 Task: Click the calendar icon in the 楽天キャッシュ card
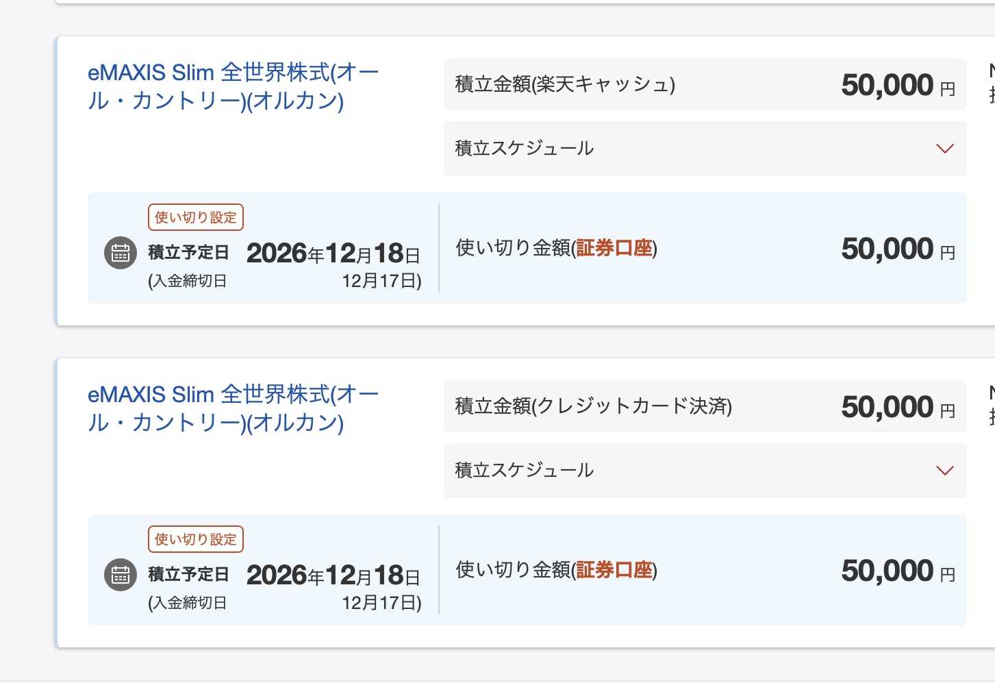point(121,253)
